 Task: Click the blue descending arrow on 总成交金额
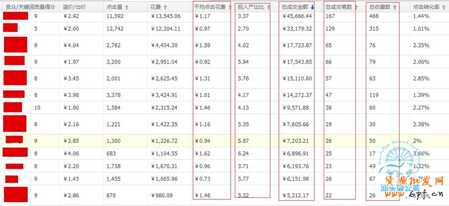point(313,8)
